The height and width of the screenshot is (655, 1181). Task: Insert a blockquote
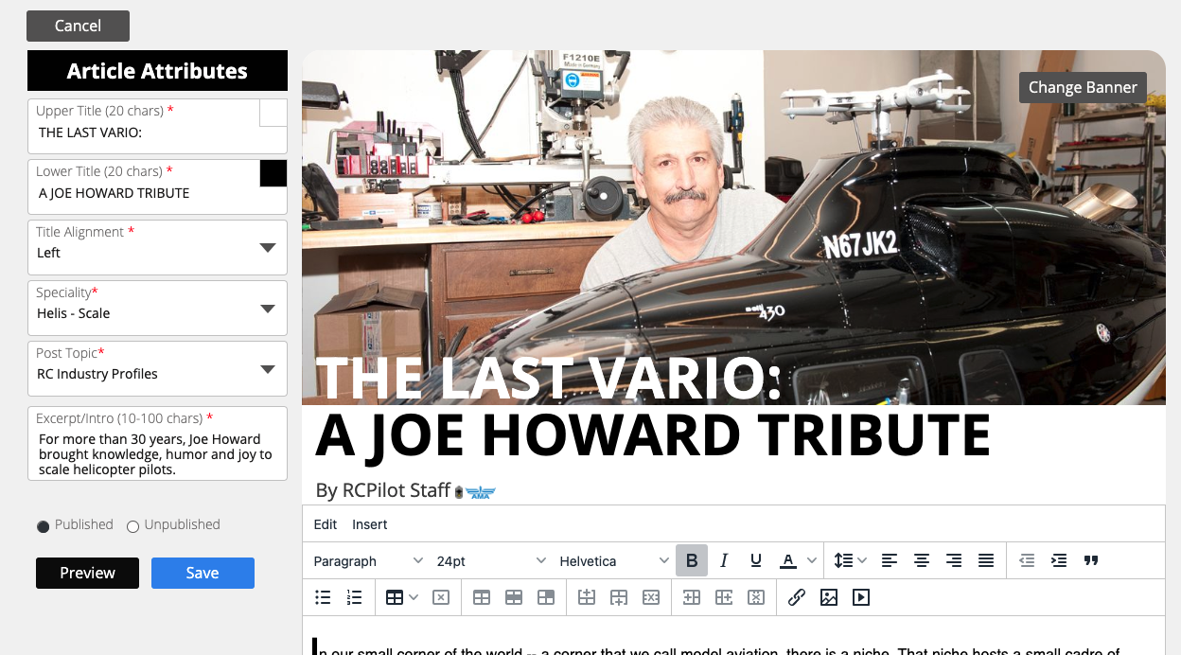(1091, 561)
